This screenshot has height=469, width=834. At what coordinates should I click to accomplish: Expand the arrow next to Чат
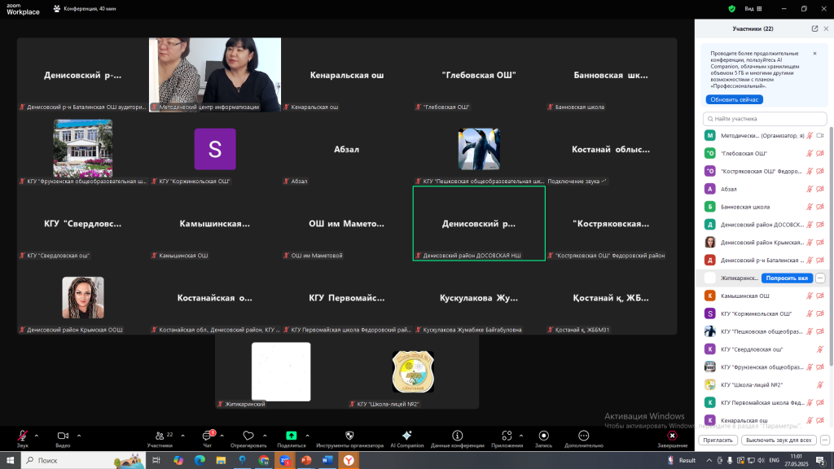point(222,436)
